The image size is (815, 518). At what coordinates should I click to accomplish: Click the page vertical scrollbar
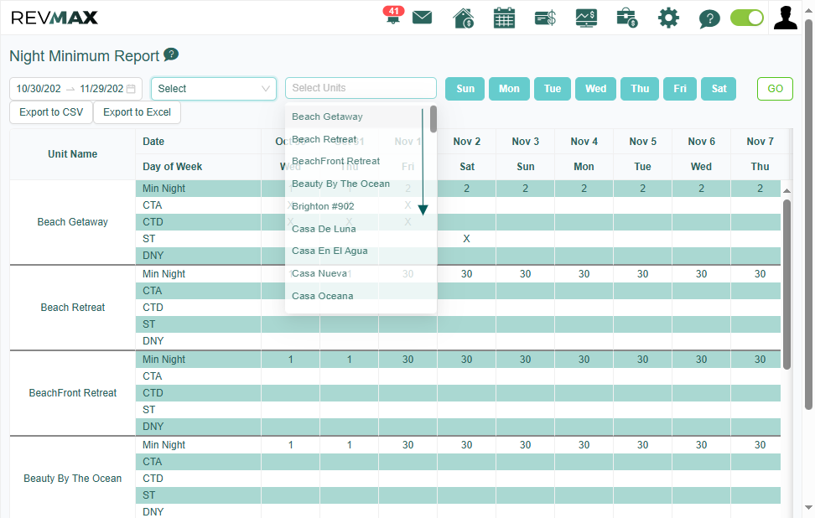pyautogui.click(x=808, y=215)
